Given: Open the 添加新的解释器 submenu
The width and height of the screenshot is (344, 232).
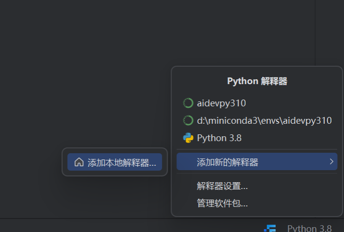Looking at the screenshot, I should 257,161.
